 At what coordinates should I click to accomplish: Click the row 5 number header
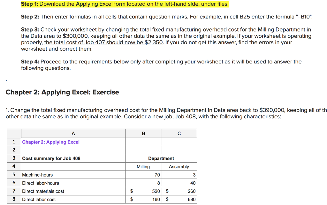[13, 175]
